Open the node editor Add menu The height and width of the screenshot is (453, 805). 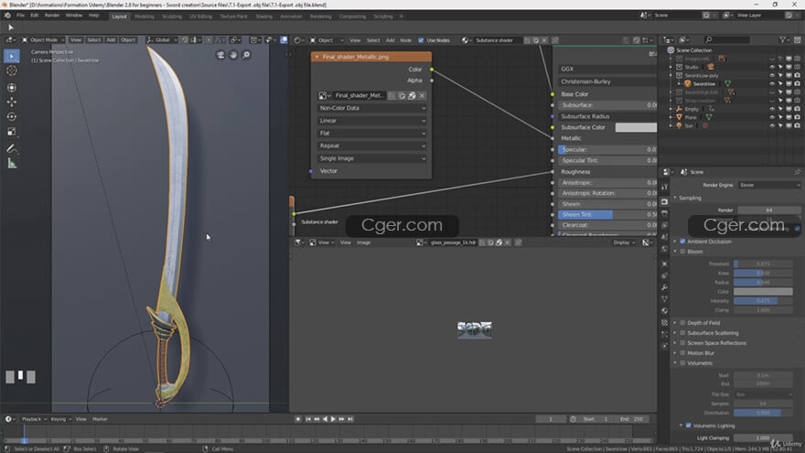point(391,40)
